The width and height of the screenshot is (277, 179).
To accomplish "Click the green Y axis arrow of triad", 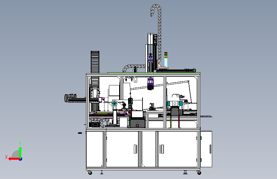I will click(x=20, y=153).
